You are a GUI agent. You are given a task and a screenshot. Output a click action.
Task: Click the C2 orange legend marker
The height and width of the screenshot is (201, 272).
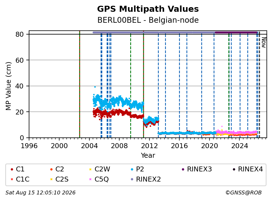click(51, 169)
